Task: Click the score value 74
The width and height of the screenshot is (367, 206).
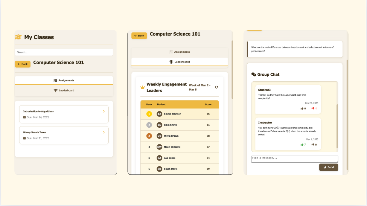Action: click(x=208, y=158)
